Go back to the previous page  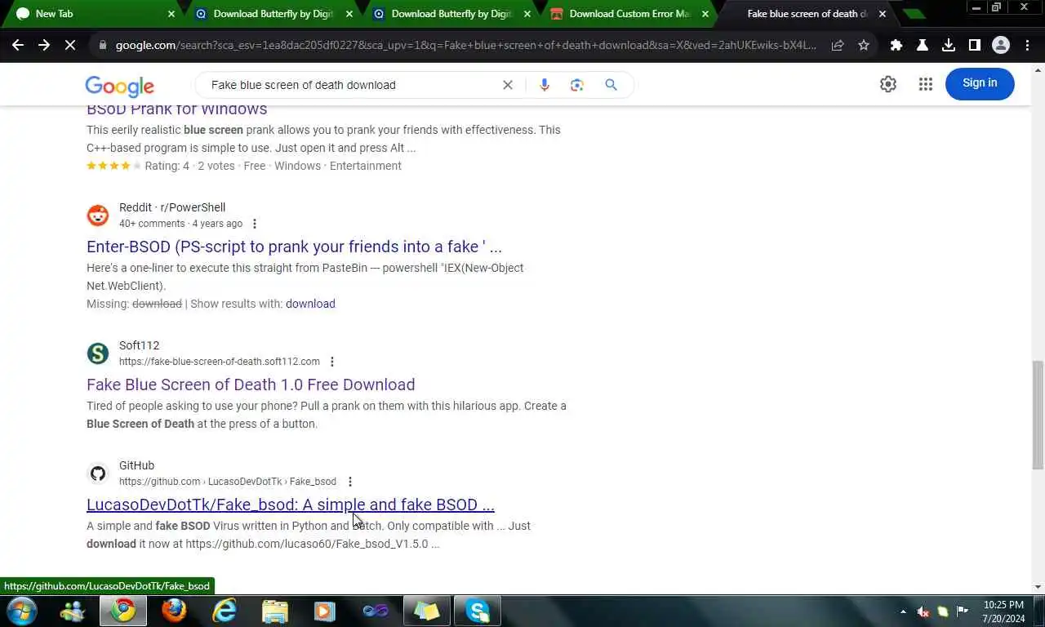point(18,45)
